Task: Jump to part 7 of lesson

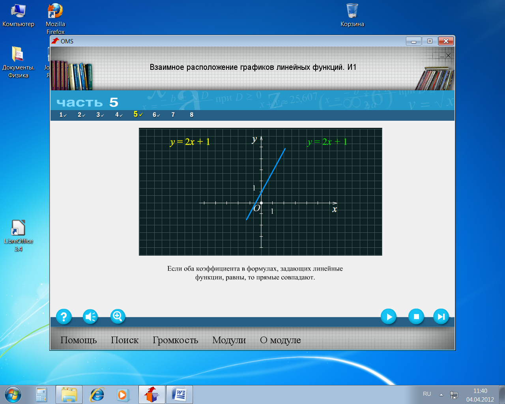Action: tap(173, 115)
